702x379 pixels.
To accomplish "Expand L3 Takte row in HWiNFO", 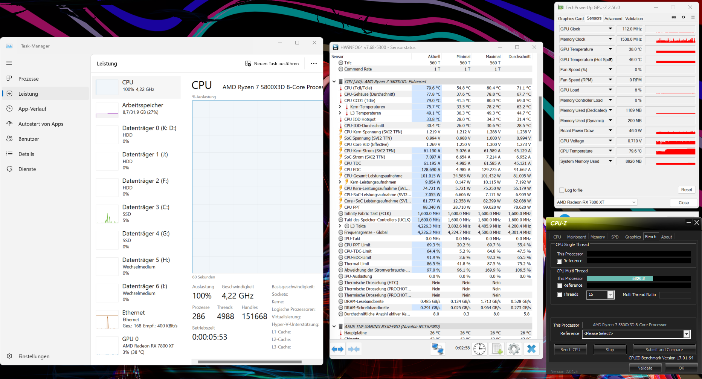I will point(340,226).
